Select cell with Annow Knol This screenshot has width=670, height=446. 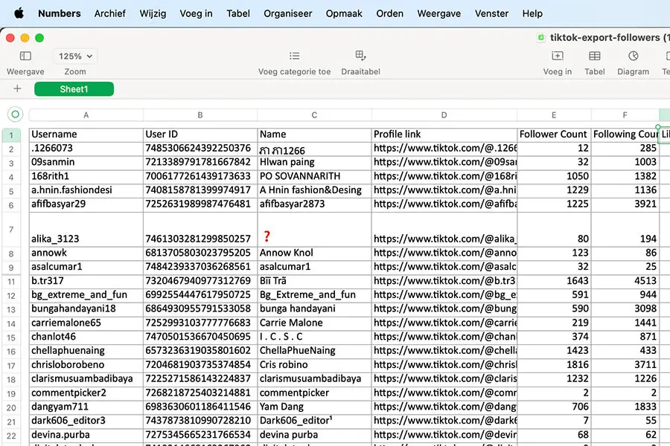(314, 253)
